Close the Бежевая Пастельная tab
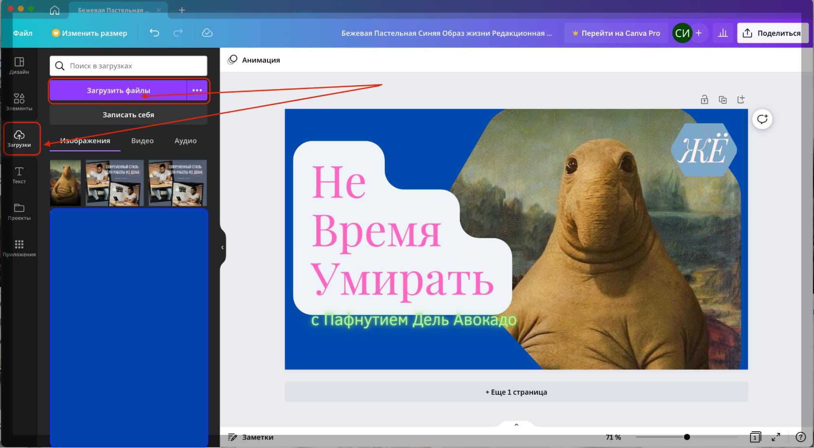Image resolution: width=814 pixels, height=448 pixels. (x=158, y=10)
